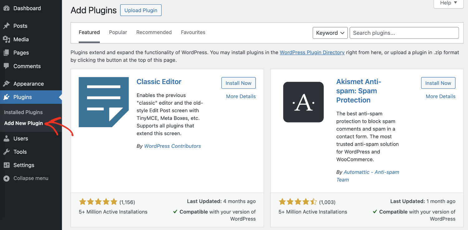
Task: Open the Favourites tab
Action: tap(193, 32)
